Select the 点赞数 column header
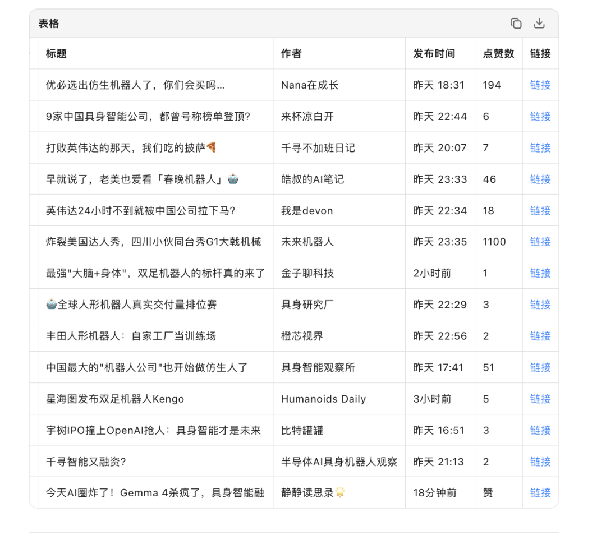Image resolution: width=606 pixels, height=535 pixels. [x=498, y=53]
